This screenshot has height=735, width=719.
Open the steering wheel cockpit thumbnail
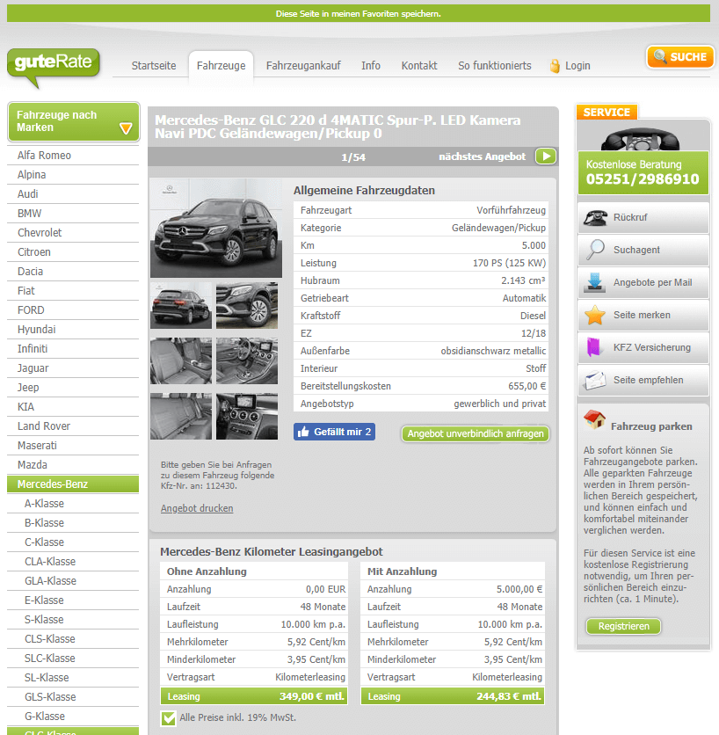pyautogui.click(x=247, y=361)
